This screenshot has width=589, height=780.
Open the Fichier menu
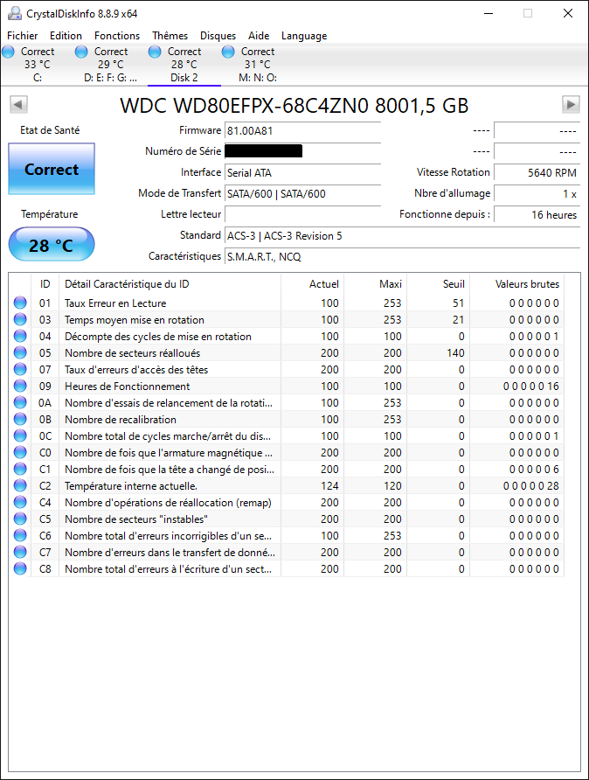click(x=23, y=36)
